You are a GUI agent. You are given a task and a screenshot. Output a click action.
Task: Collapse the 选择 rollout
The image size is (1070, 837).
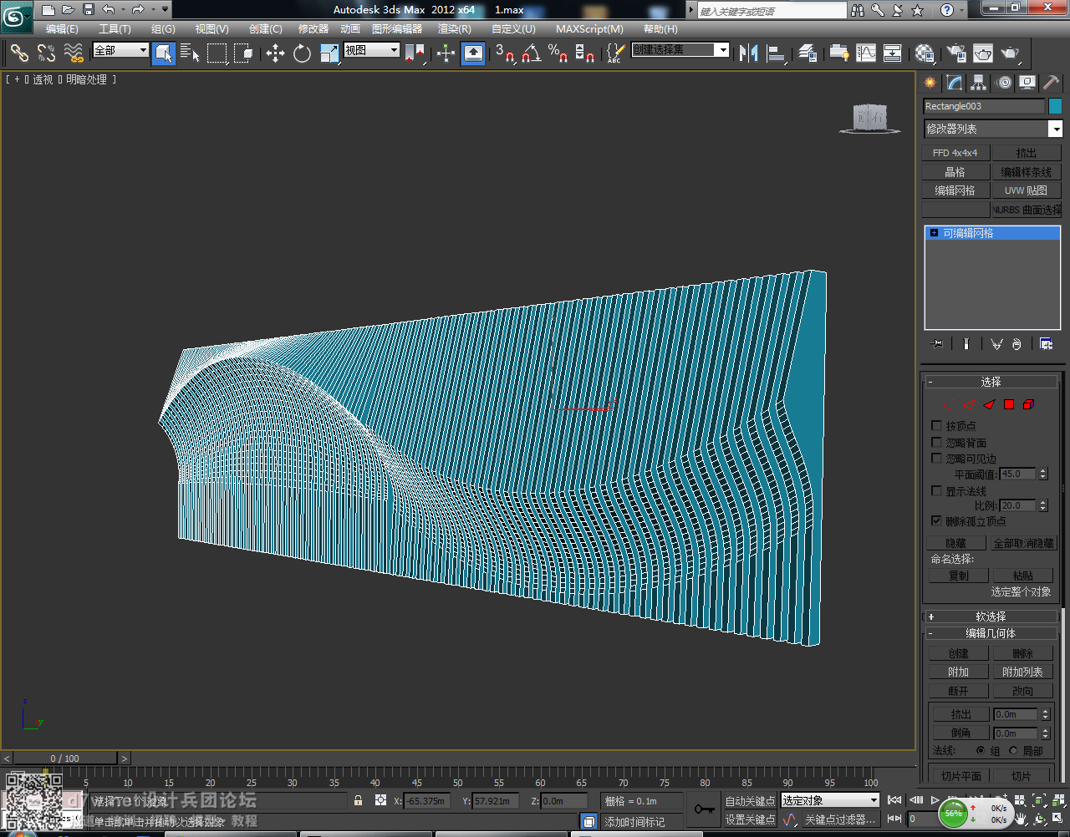click(x=991, y=382)
